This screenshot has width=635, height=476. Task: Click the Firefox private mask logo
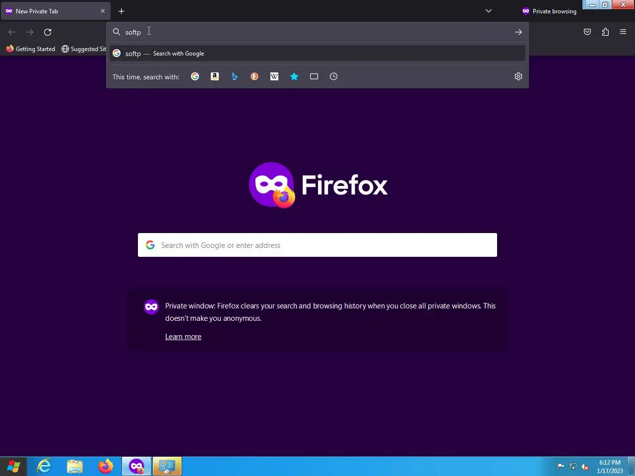coord(272,185)
